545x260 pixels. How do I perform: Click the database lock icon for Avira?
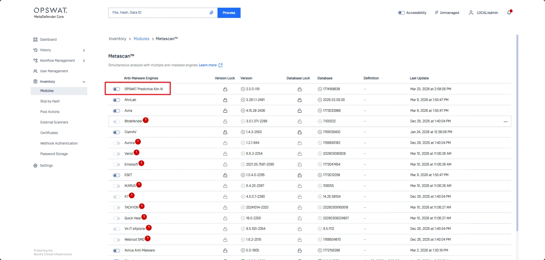(300, 111)
